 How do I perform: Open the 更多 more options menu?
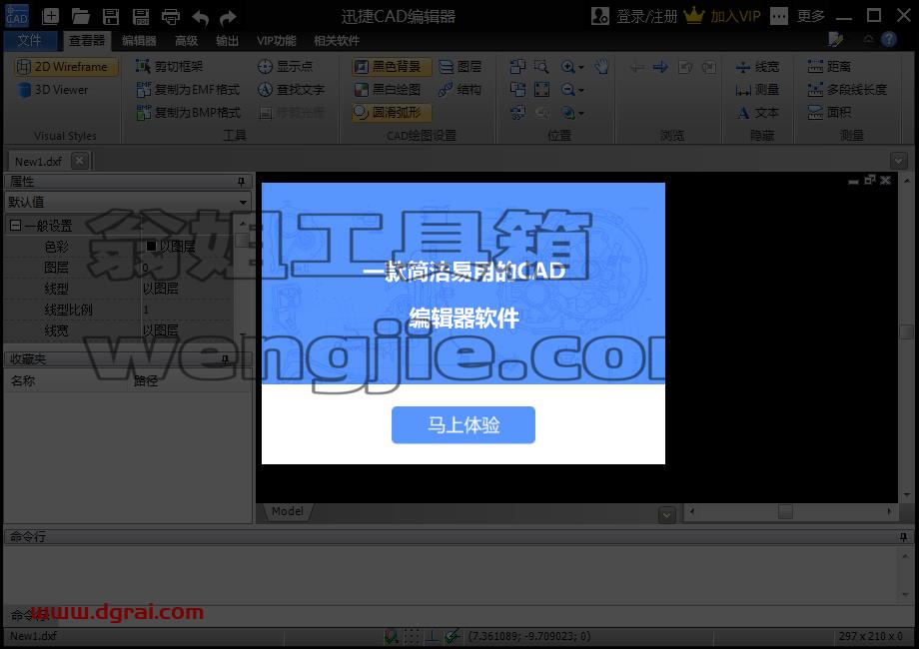click(798, 16)
